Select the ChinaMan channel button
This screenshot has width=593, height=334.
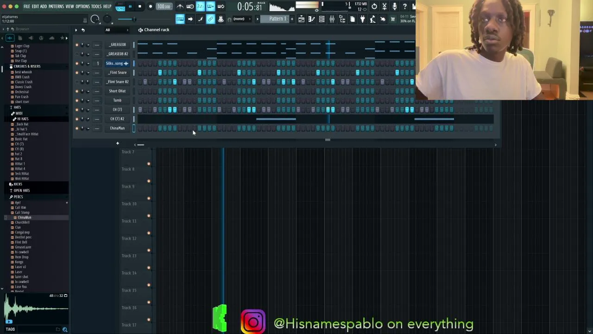[x=117, y=128]
